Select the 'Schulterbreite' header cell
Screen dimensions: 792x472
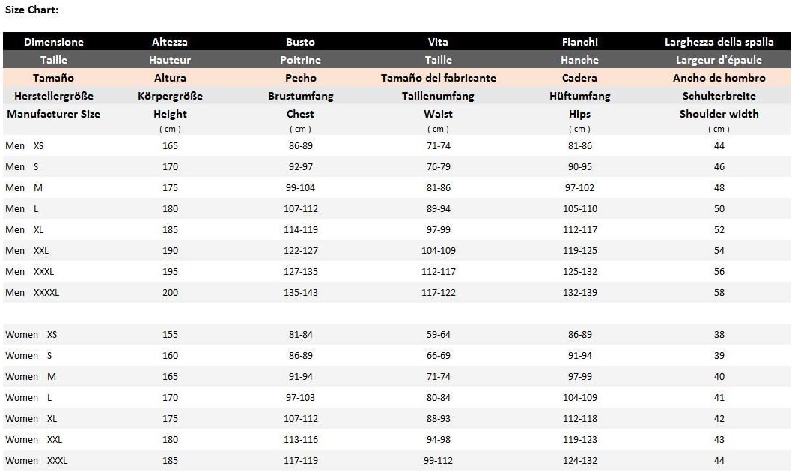click(719, 96)
